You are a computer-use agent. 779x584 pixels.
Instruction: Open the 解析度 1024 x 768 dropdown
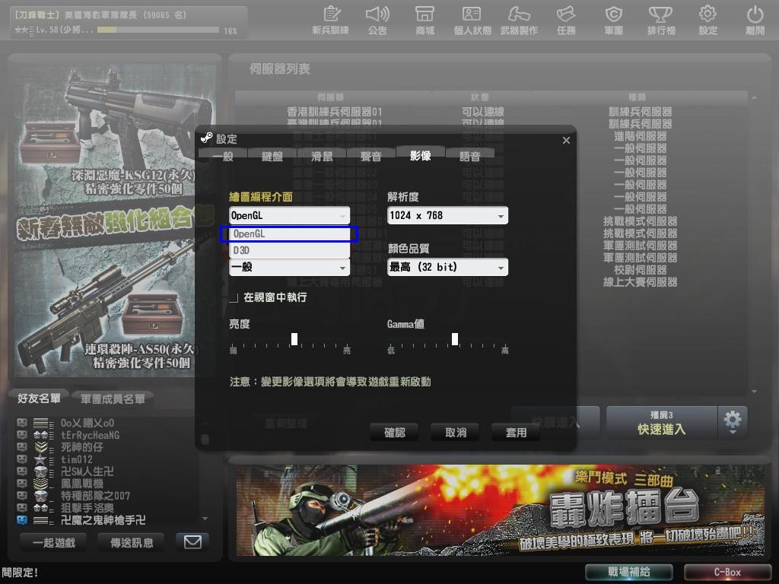pyautogui.click(x=447, y=215)
